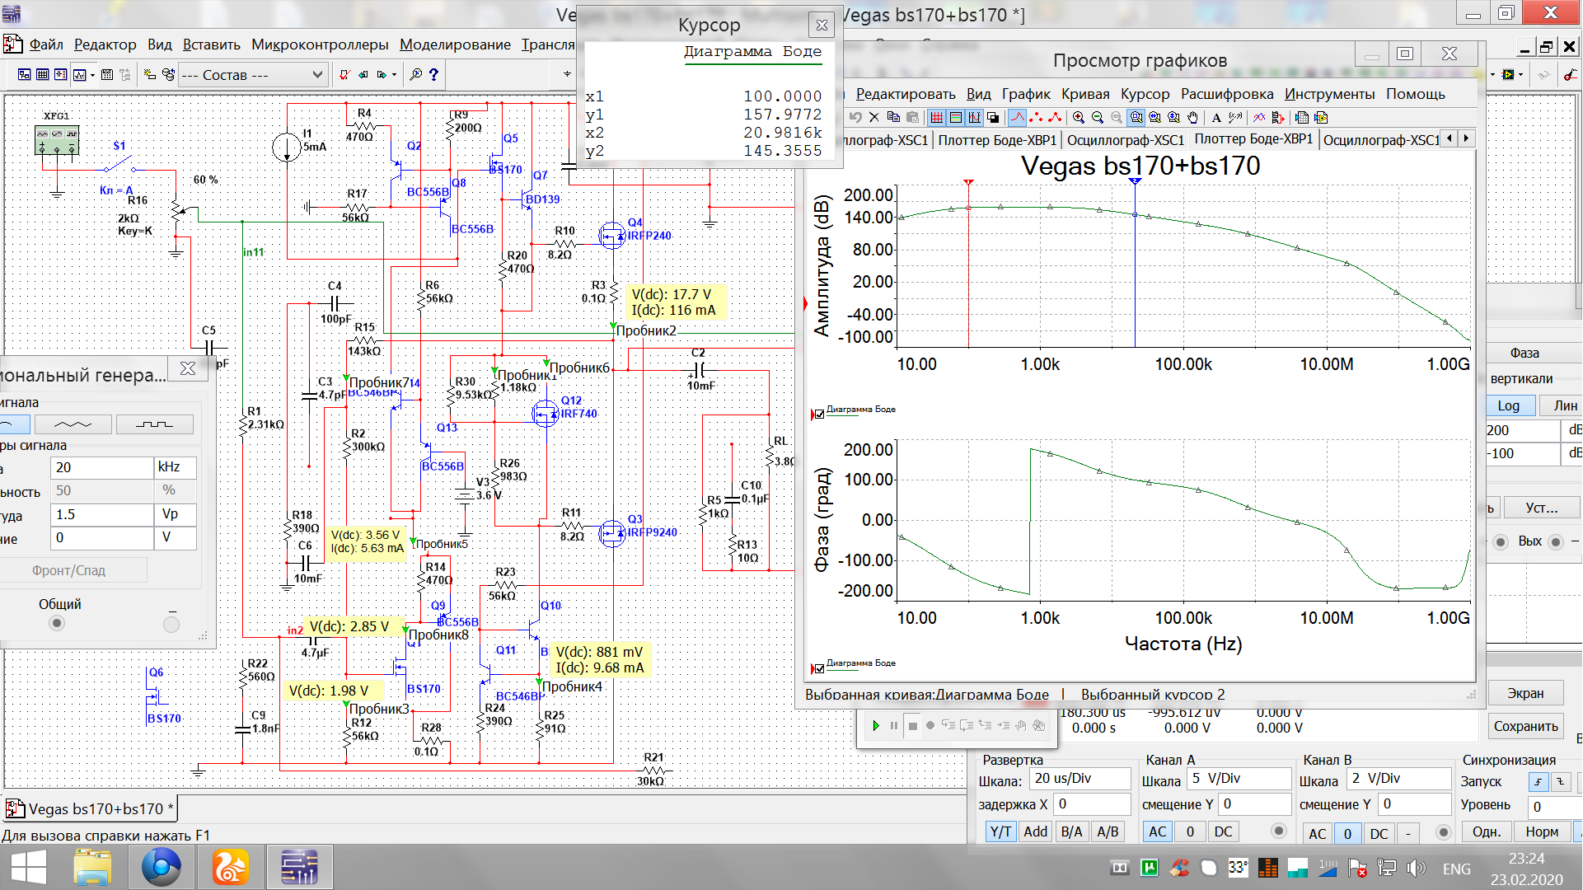Click the Y/T timebase mode button
This screenshot has height=890, width=1583.
[1000, 831]
